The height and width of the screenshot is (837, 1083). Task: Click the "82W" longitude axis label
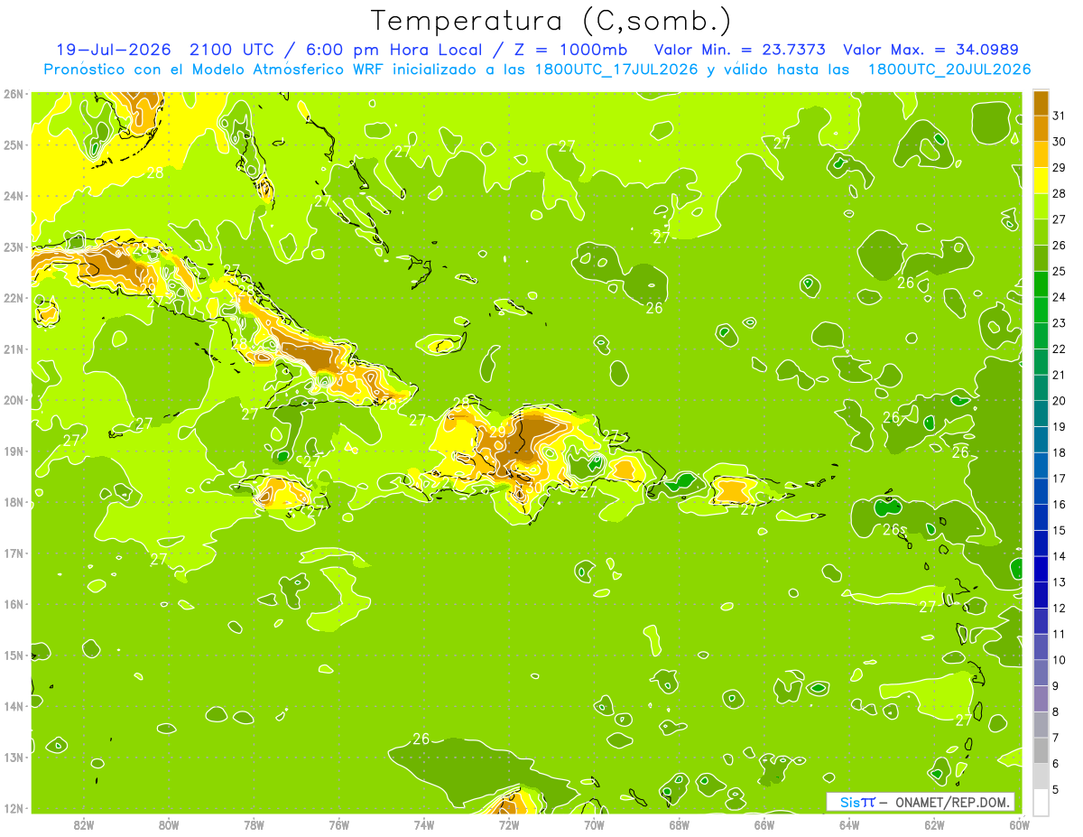point(84,824)
